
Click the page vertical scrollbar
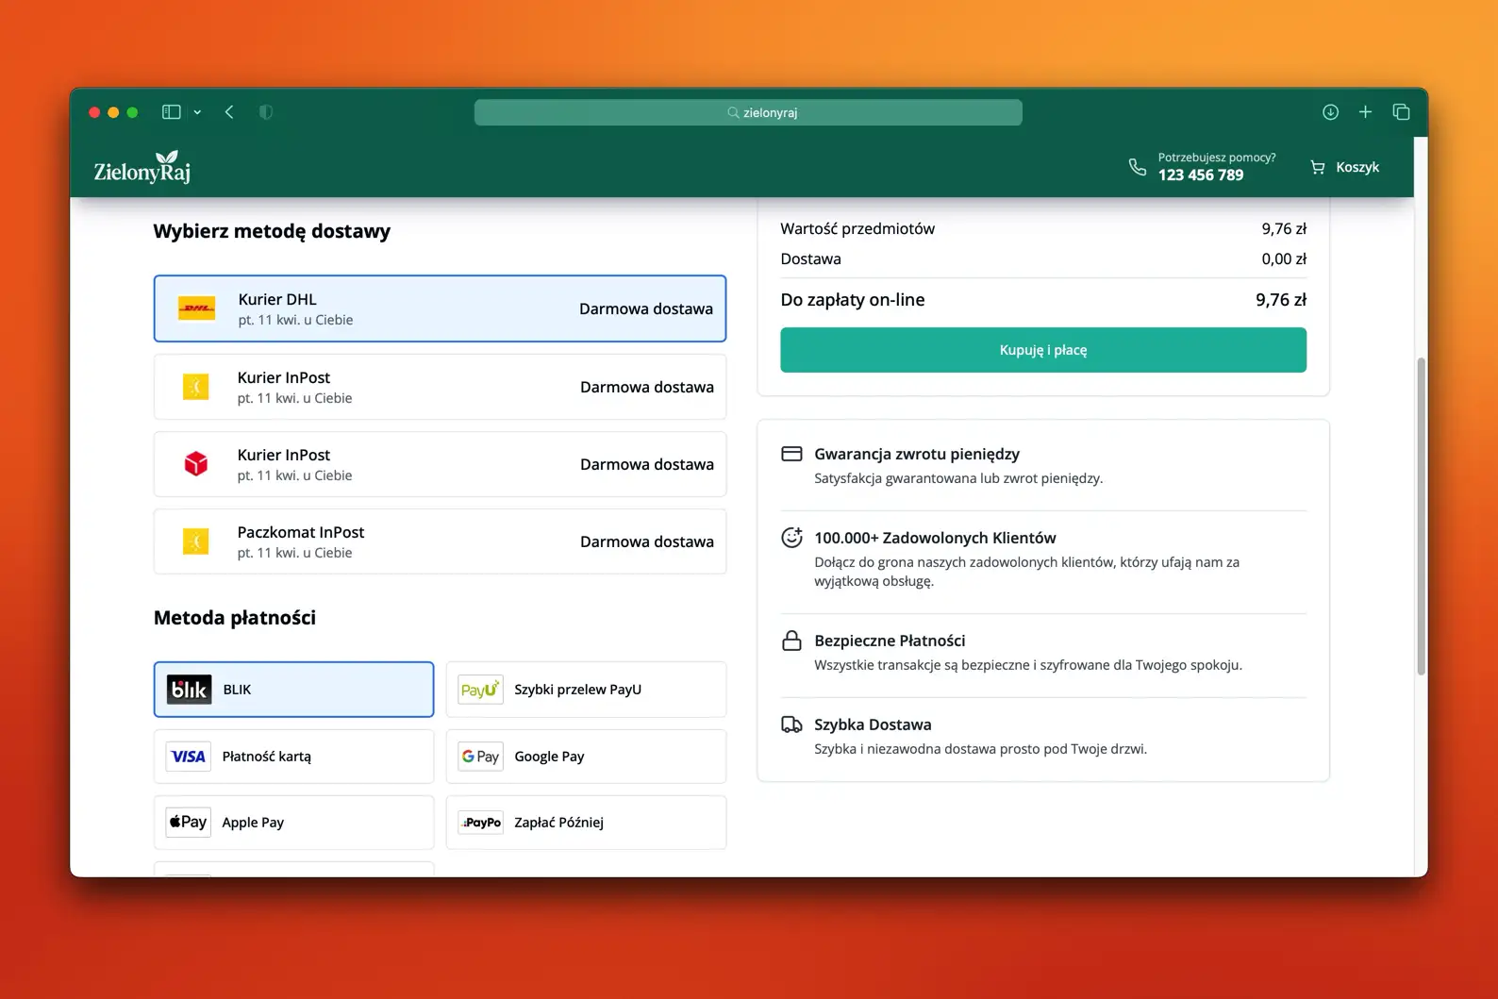1421,516
